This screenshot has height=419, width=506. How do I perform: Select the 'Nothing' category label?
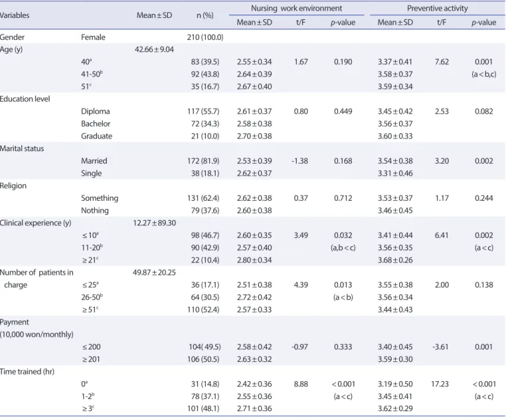[94, 210]
